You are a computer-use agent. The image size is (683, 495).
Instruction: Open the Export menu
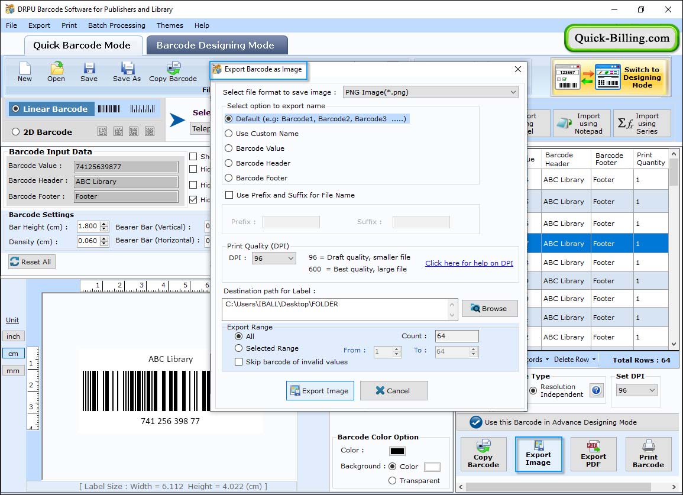(x=39, y=25)
